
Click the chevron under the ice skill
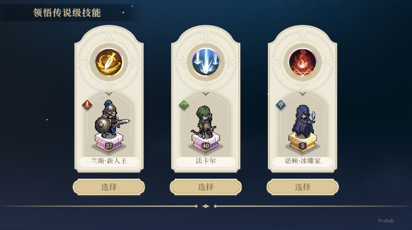coord(206,94)
